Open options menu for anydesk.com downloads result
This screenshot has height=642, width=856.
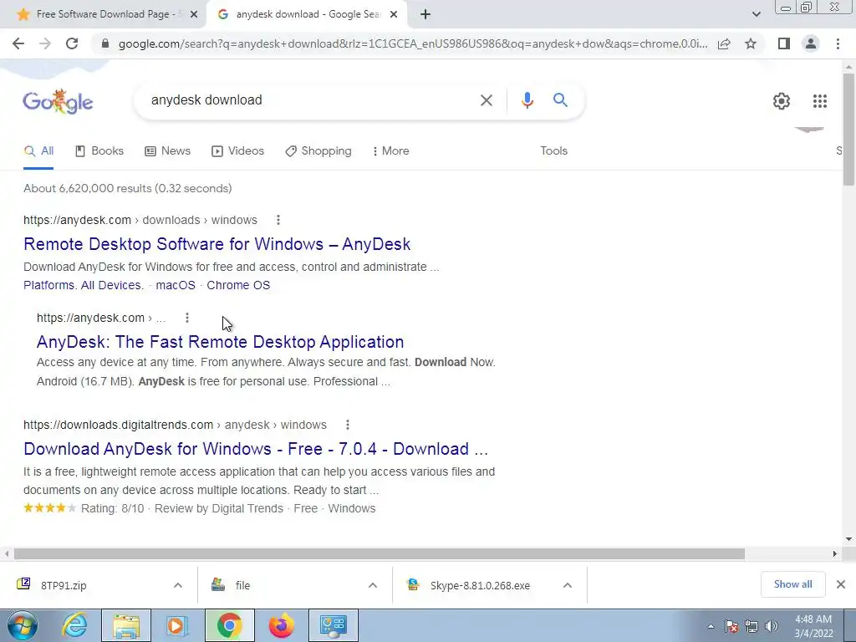(278, 220)
